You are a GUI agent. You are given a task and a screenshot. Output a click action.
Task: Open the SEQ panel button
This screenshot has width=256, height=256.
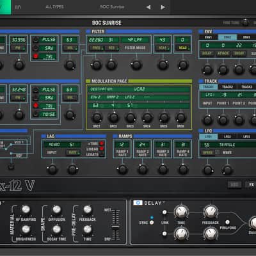(x=234, y=185)
